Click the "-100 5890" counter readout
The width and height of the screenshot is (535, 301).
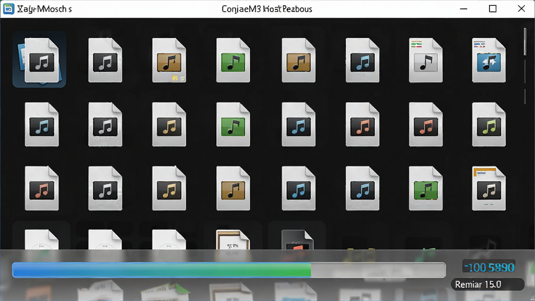pos(489,267)
